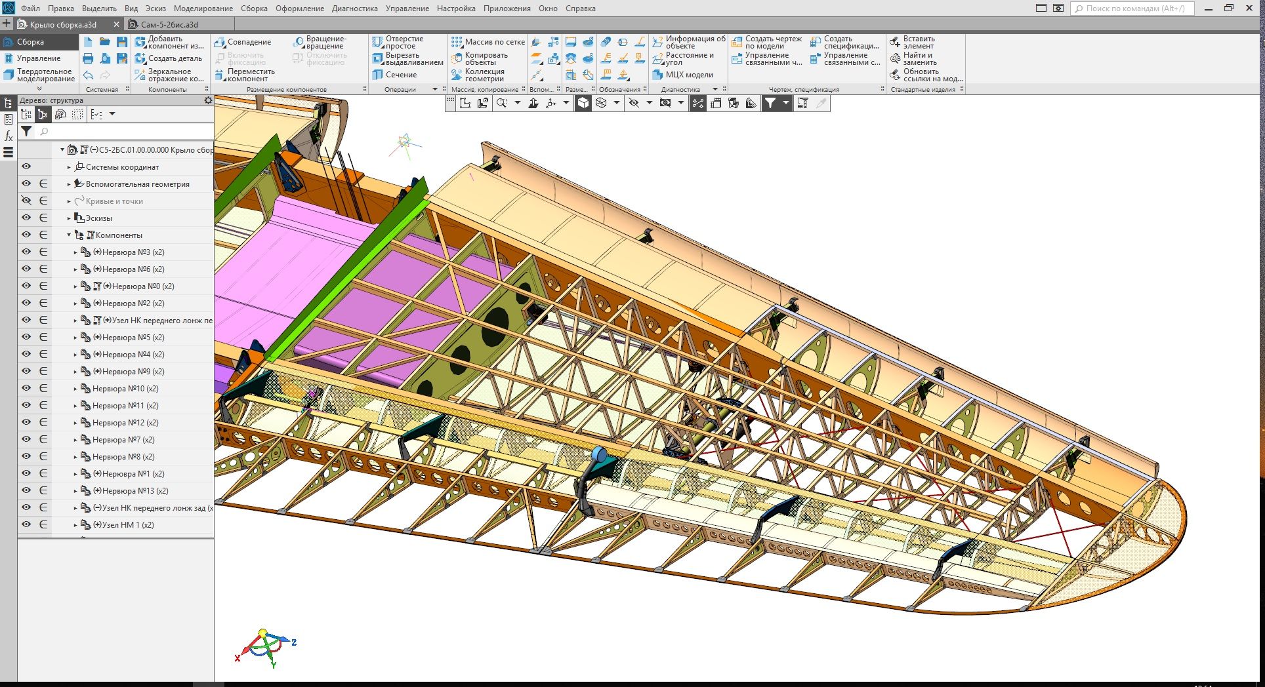1265x687 pixels.
Task: Open the Моделирование menu
Action: click(203, 9)
